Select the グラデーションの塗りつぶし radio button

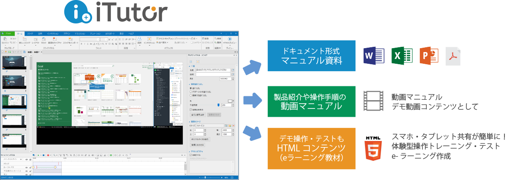coord(191,92)
